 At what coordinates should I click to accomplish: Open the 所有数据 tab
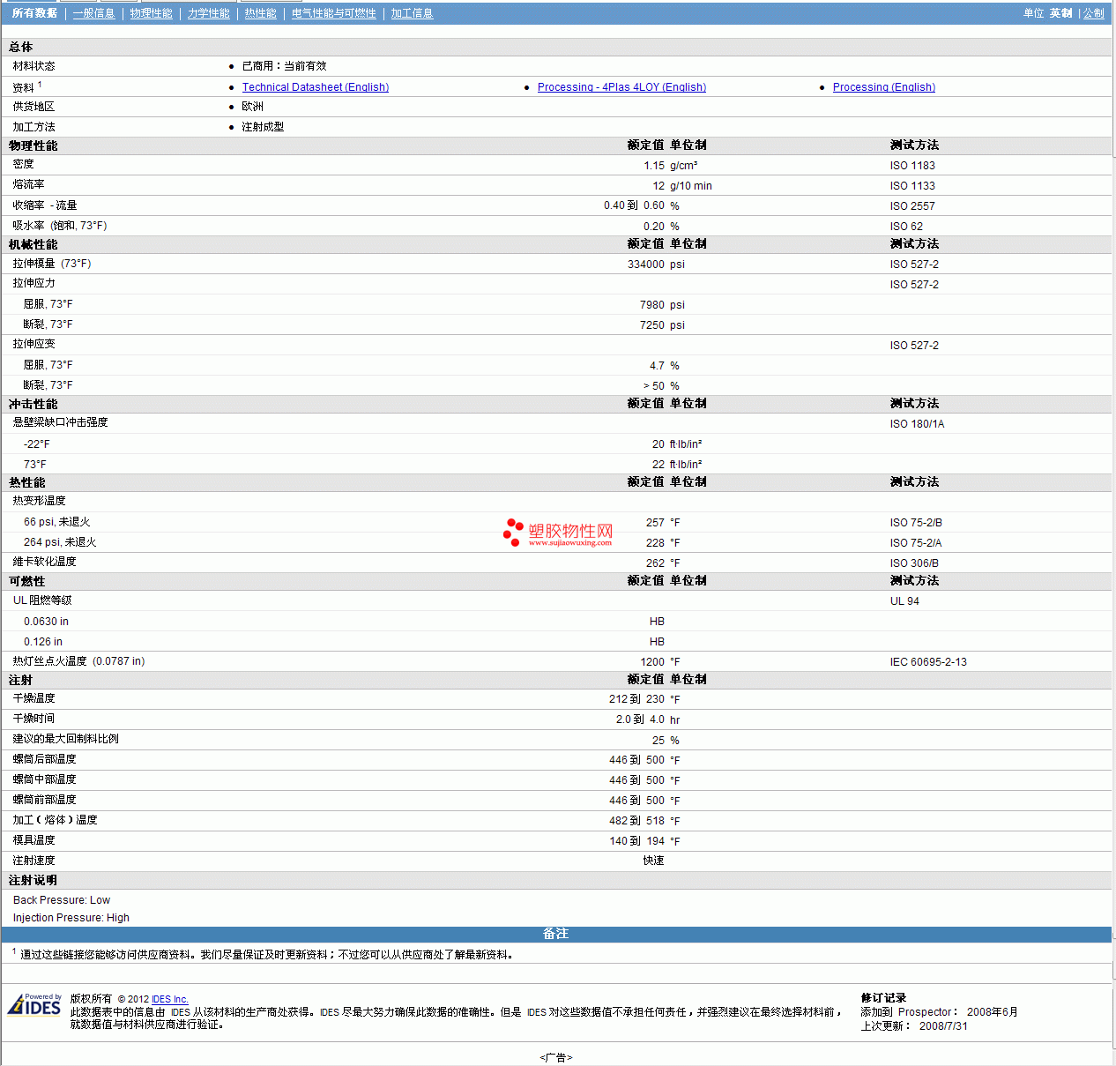click(34, 13)
